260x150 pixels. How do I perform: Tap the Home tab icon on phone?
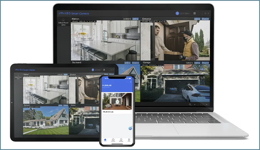click(105, 140)
